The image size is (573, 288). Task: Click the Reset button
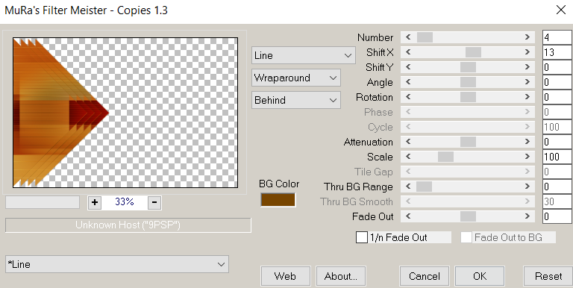pyautogui.click(x=548, y=276)
